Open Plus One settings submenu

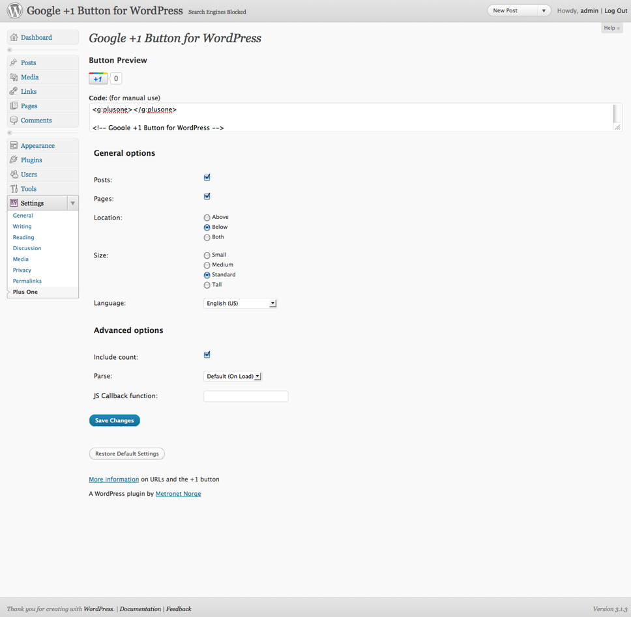25,292
